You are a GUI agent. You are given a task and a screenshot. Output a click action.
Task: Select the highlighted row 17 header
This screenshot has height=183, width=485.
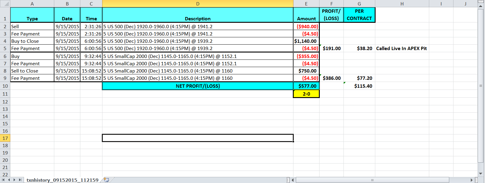[5, 138]
